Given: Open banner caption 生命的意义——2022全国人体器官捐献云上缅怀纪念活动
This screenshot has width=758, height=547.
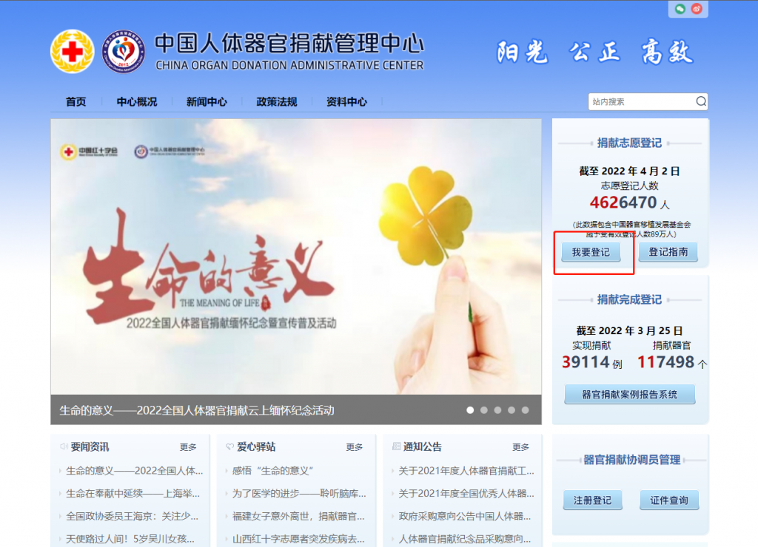Looking at the screenshot, I should (x=197, y=410).
